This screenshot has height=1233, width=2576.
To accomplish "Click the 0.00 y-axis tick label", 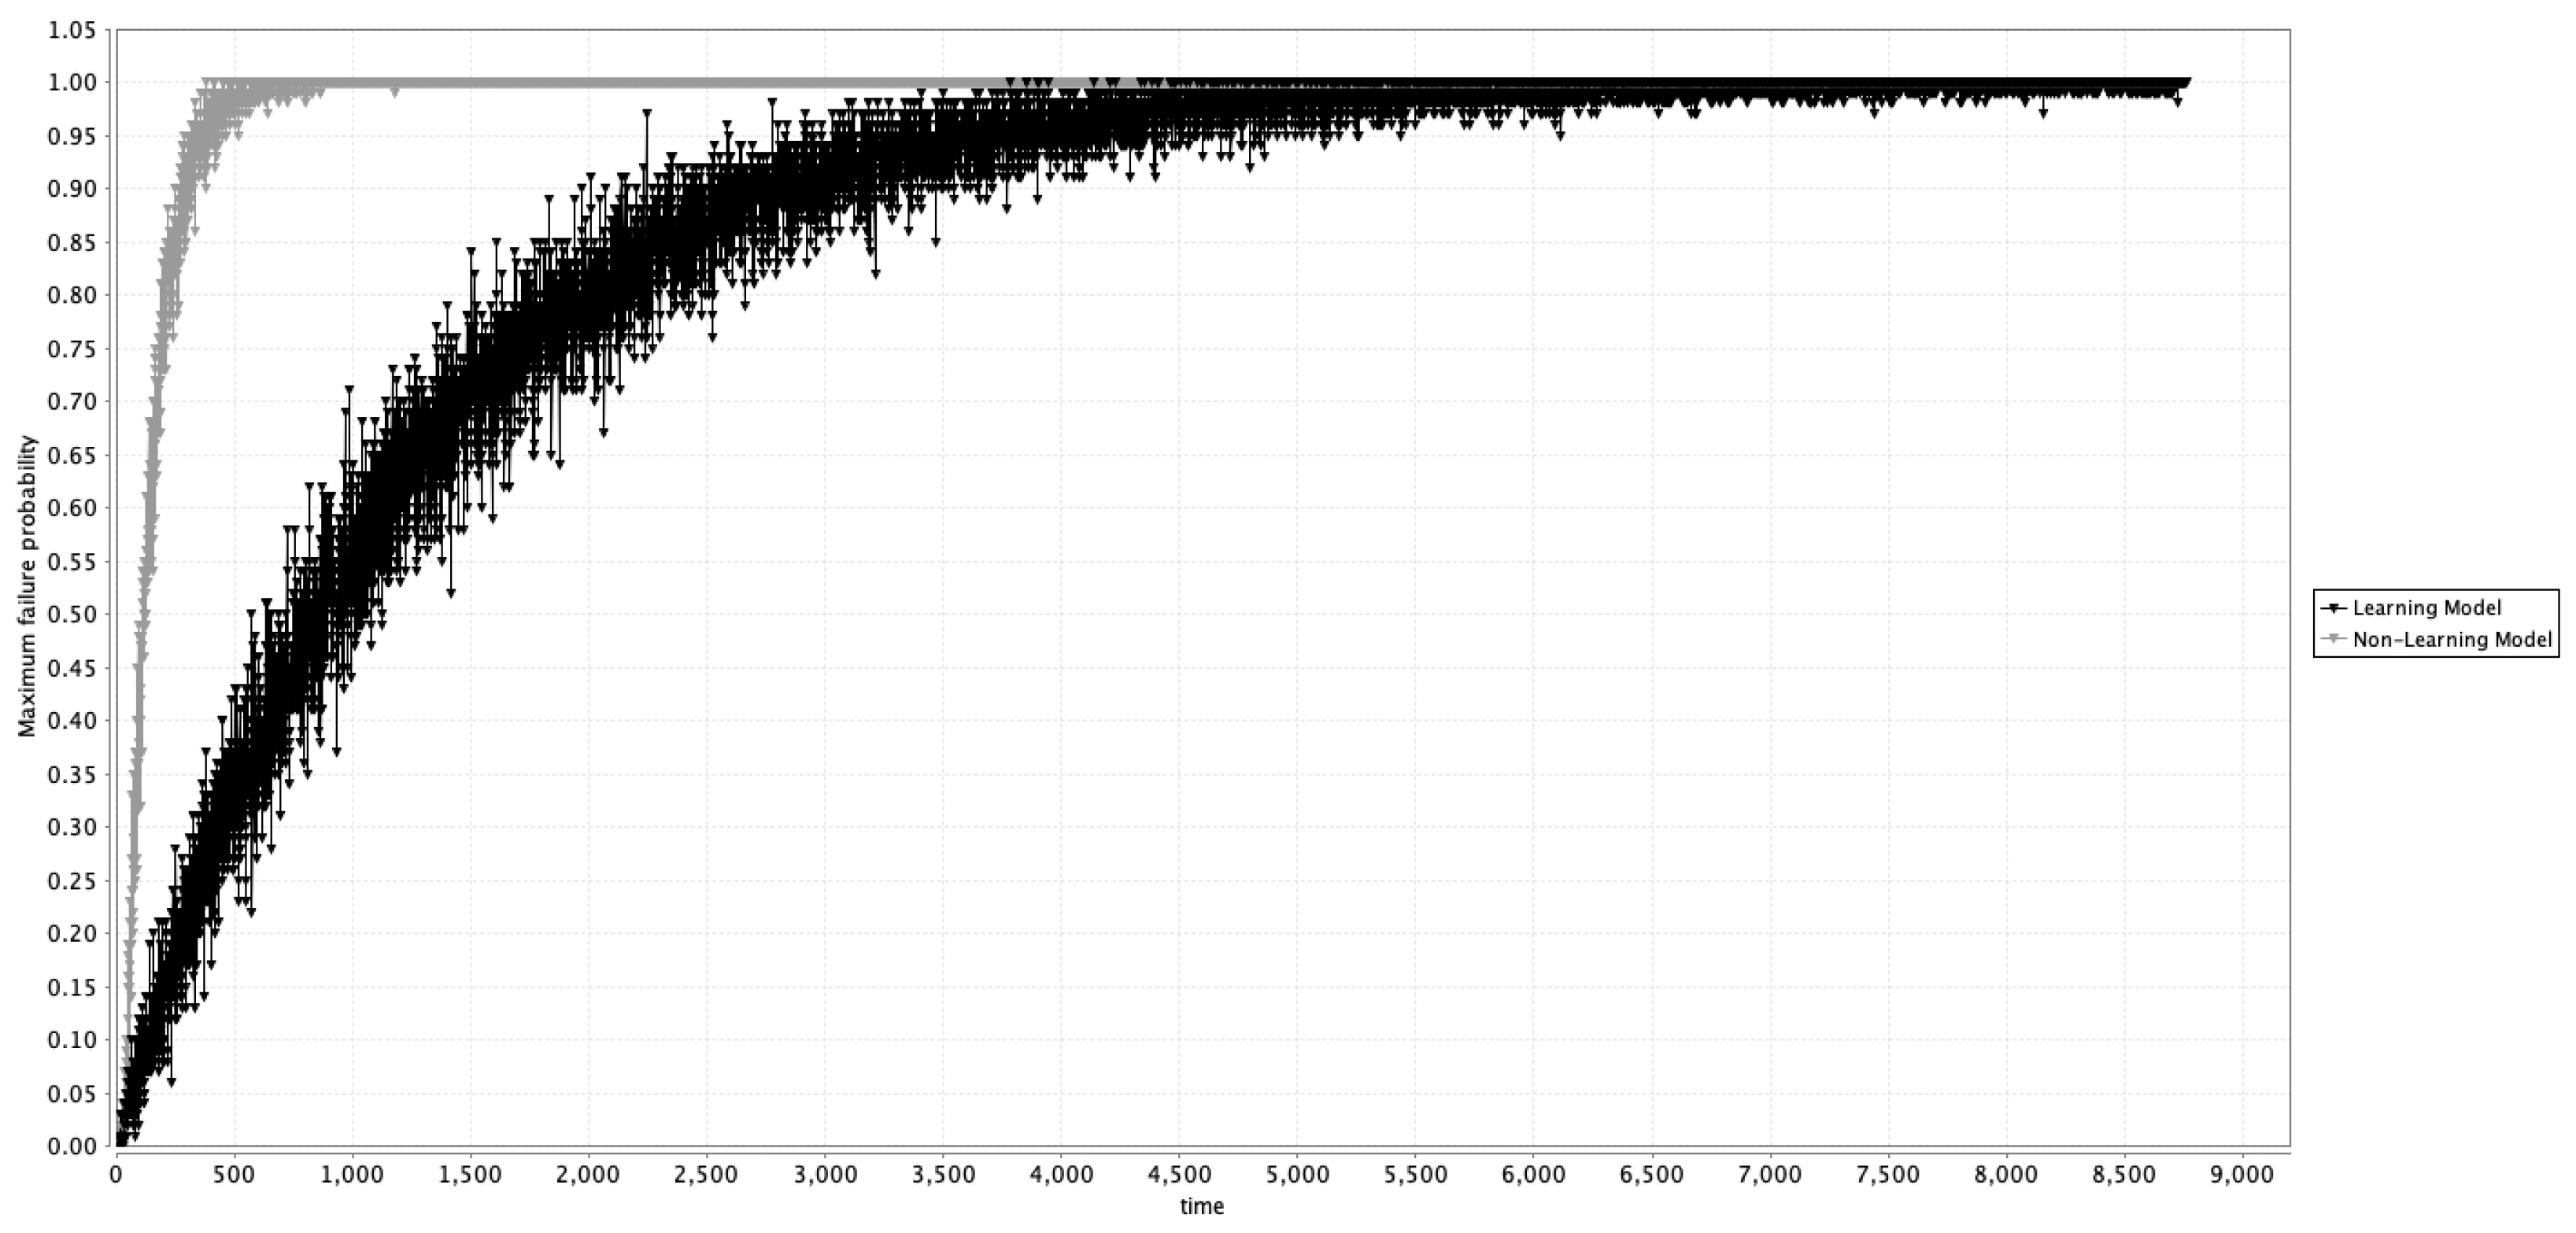I will click(72, 1146).
